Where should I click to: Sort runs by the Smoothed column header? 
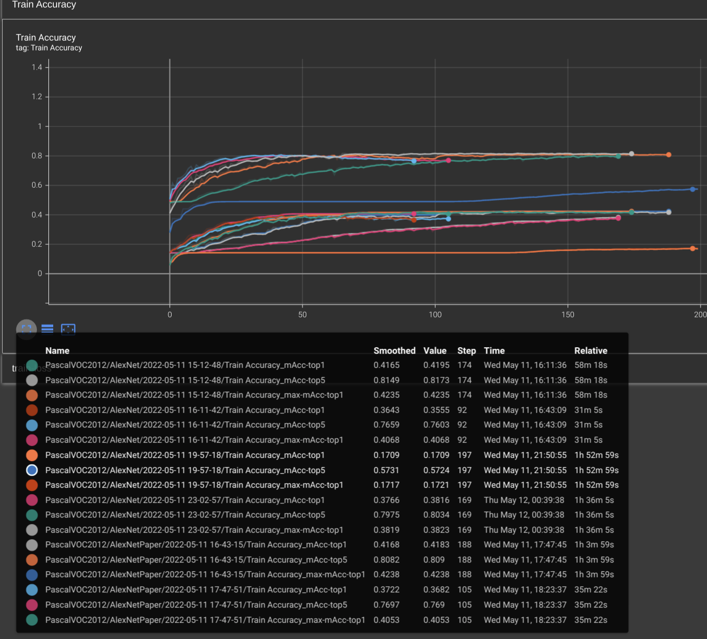(x=394, y=350)
